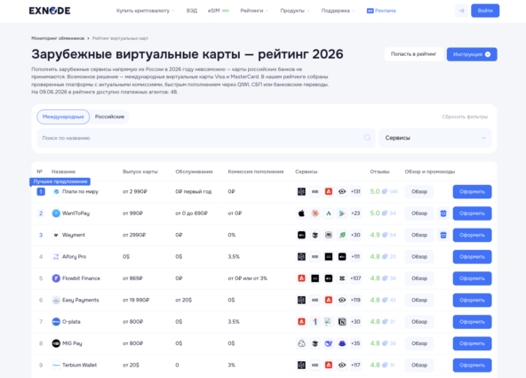The image size is (526, 378).
Task: Click the blue hat icon in MIG Pay row
Action: tap(342, 343)
